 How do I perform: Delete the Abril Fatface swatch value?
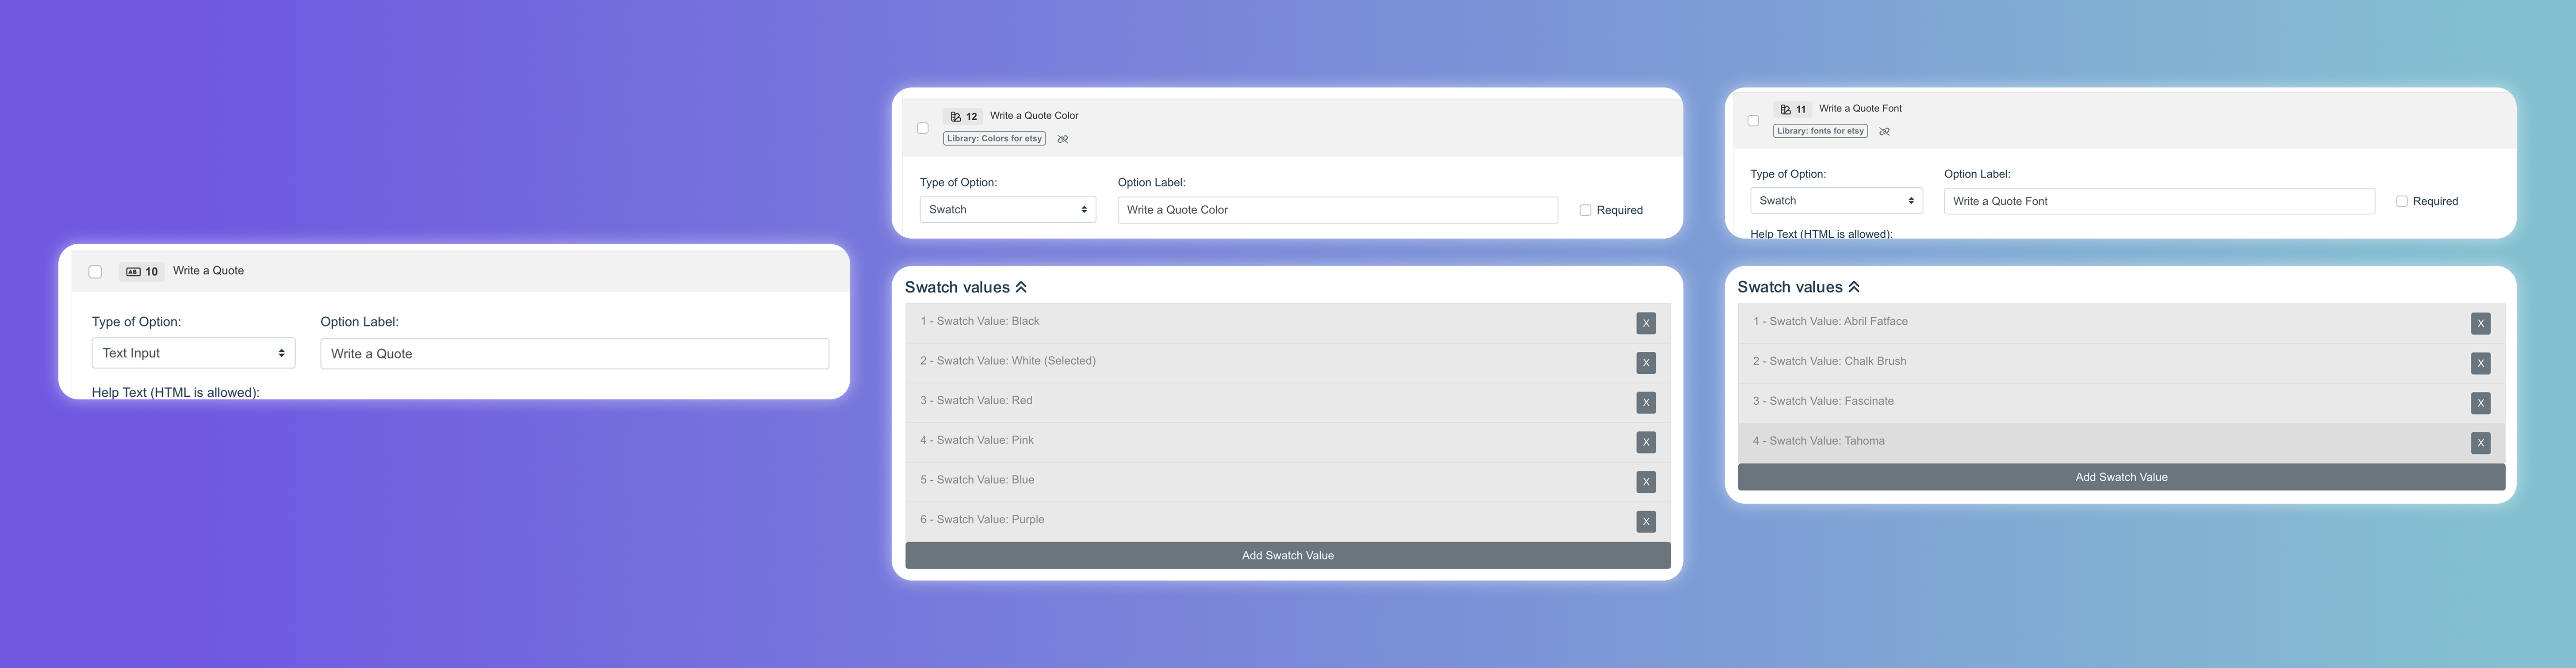(2480, 323)
